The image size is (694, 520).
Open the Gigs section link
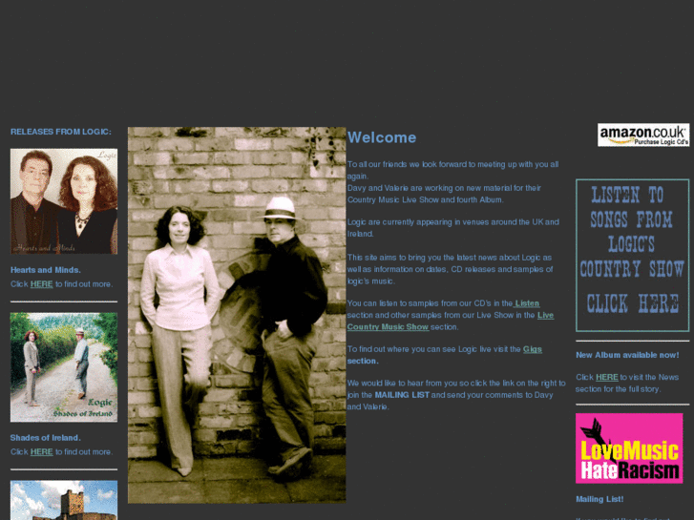click(x=533, y=349)
